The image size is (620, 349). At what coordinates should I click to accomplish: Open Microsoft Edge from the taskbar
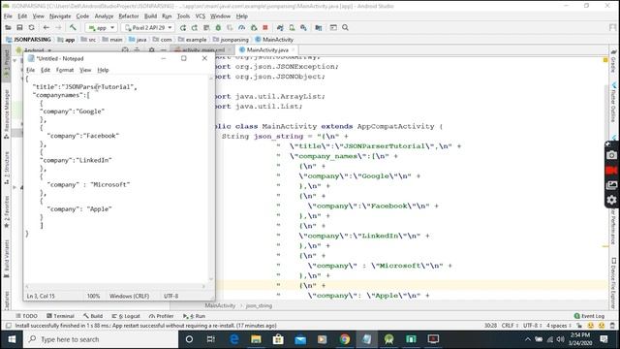tap(234, 339)
